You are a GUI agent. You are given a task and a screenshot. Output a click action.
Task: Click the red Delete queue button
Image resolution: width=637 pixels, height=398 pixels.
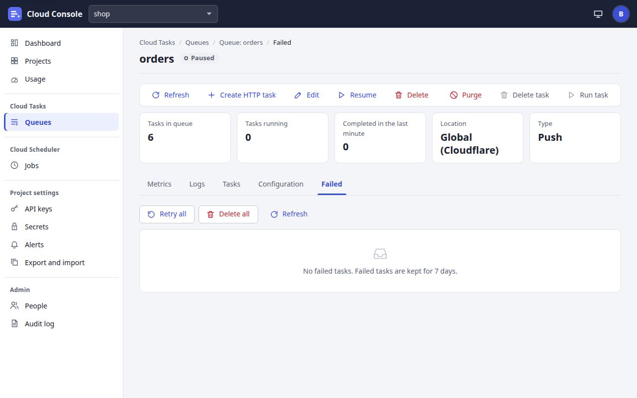412,95
